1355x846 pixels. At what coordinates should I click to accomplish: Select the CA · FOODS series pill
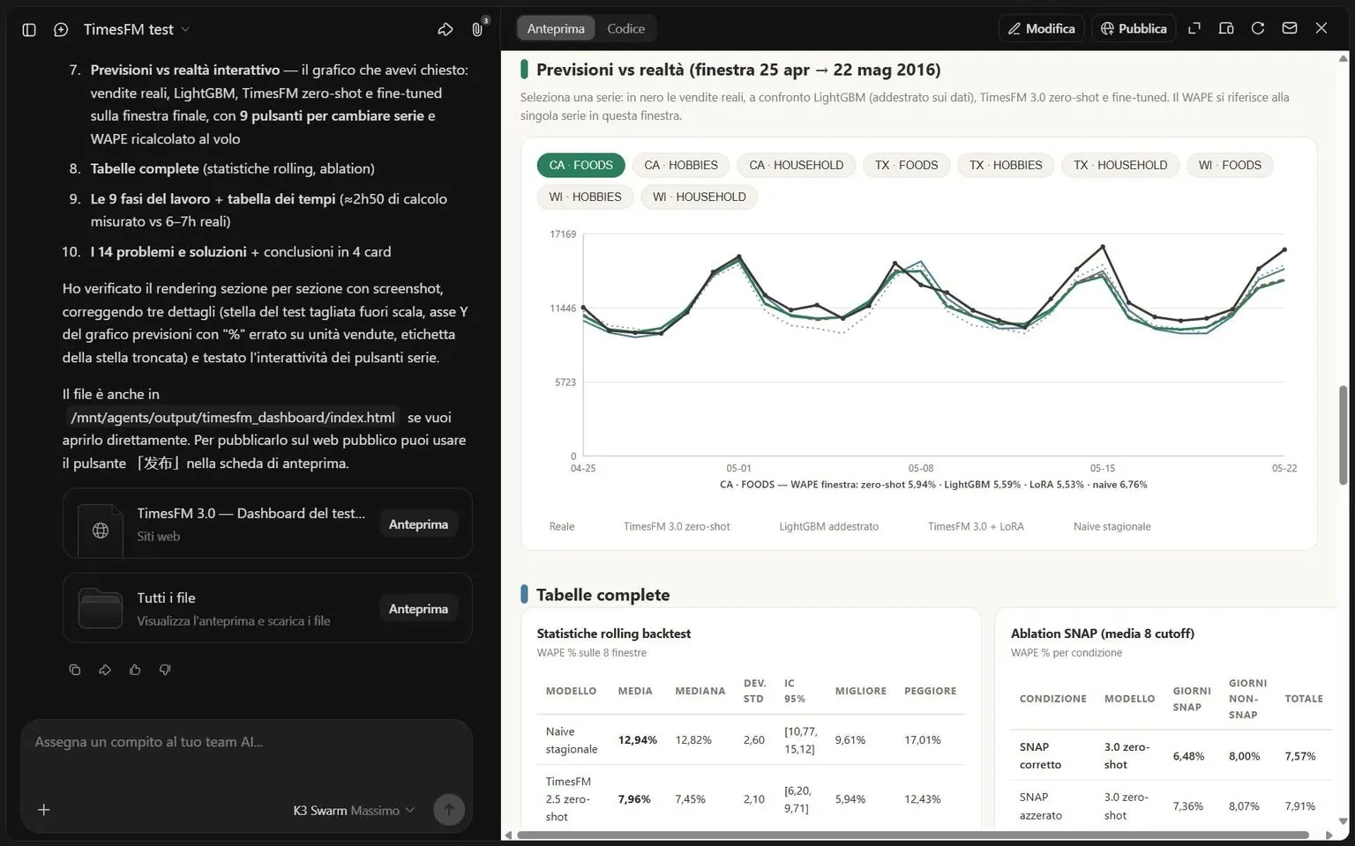pos(581,165)
